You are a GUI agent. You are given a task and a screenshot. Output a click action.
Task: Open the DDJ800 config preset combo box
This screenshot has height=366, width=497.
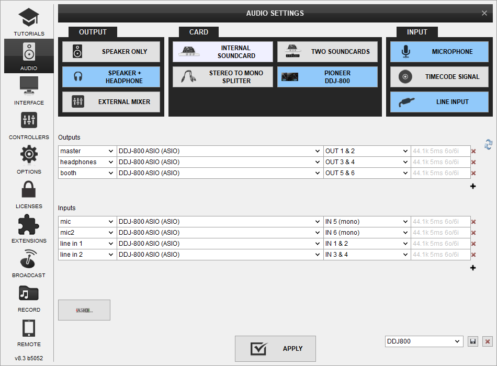coord(424,341)
